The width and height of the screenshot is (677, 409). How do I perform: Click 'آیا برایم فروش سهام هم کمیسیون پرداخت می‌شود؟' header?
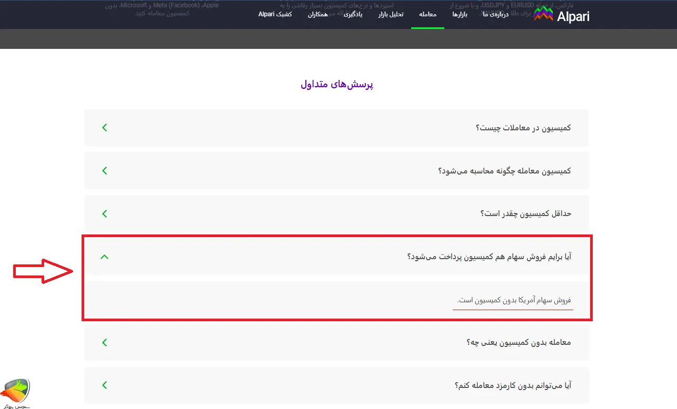tap(489, 257)
